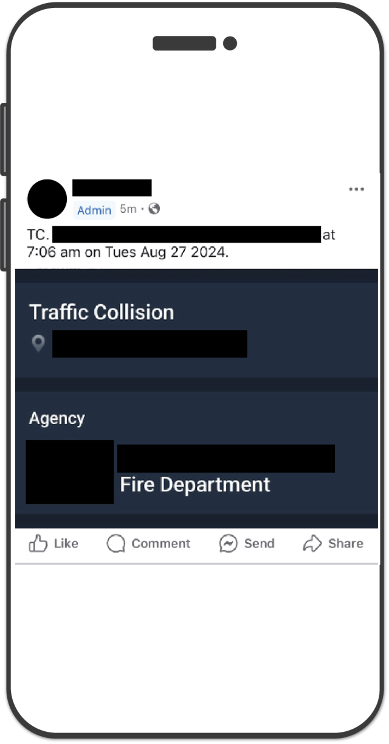
Task: Open the three-dot post options menu
Action: tap(357, 189)
